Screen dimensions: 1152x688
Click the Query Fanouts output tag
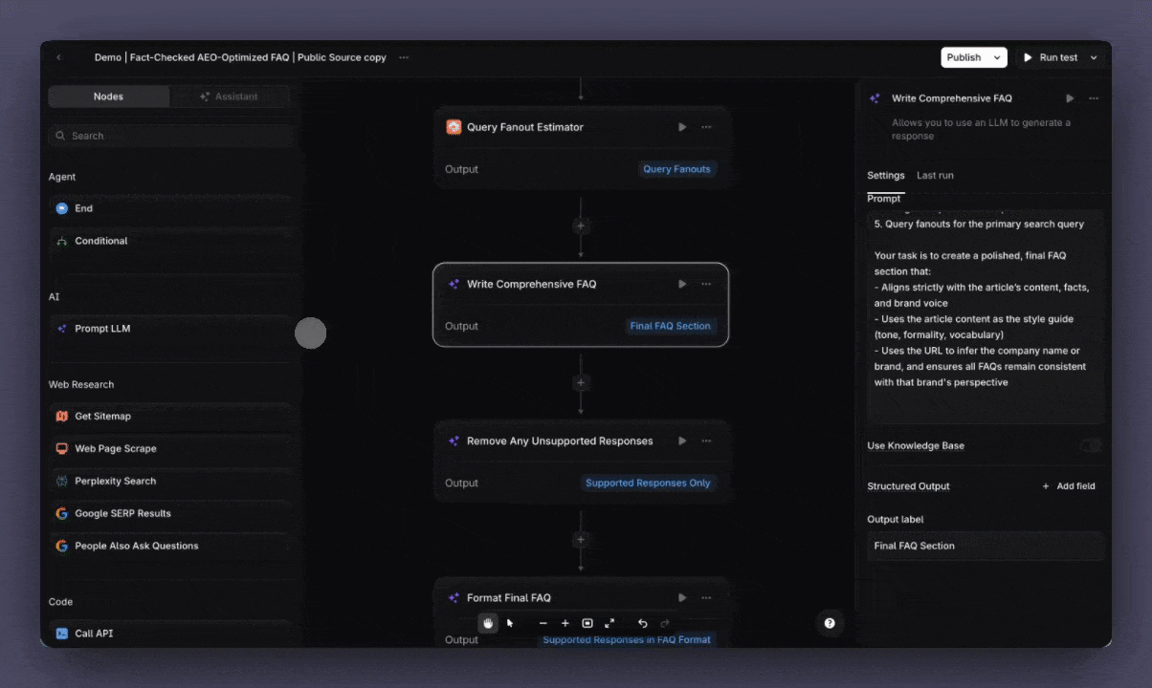coord(676,169)
